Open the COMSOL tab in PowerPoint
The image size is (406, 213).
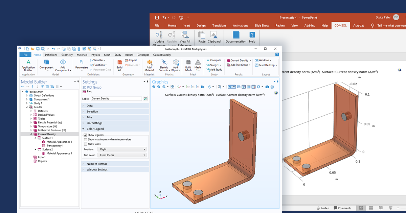tap(340, 25)
